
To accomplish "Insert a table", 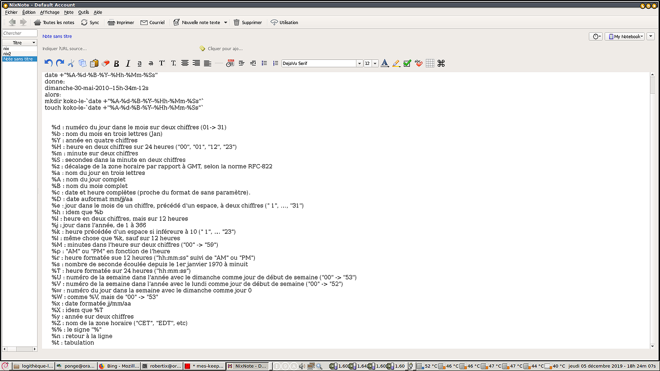I will pos(430,63).
